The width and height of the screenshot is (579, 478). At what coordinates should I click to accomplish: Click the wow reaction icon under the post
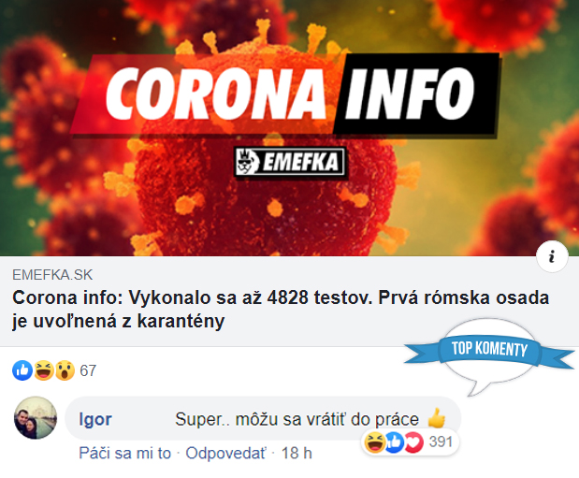coord(65,370)
